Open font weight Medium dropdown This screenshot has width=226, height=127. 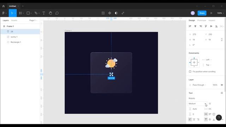tap(197, 103)
